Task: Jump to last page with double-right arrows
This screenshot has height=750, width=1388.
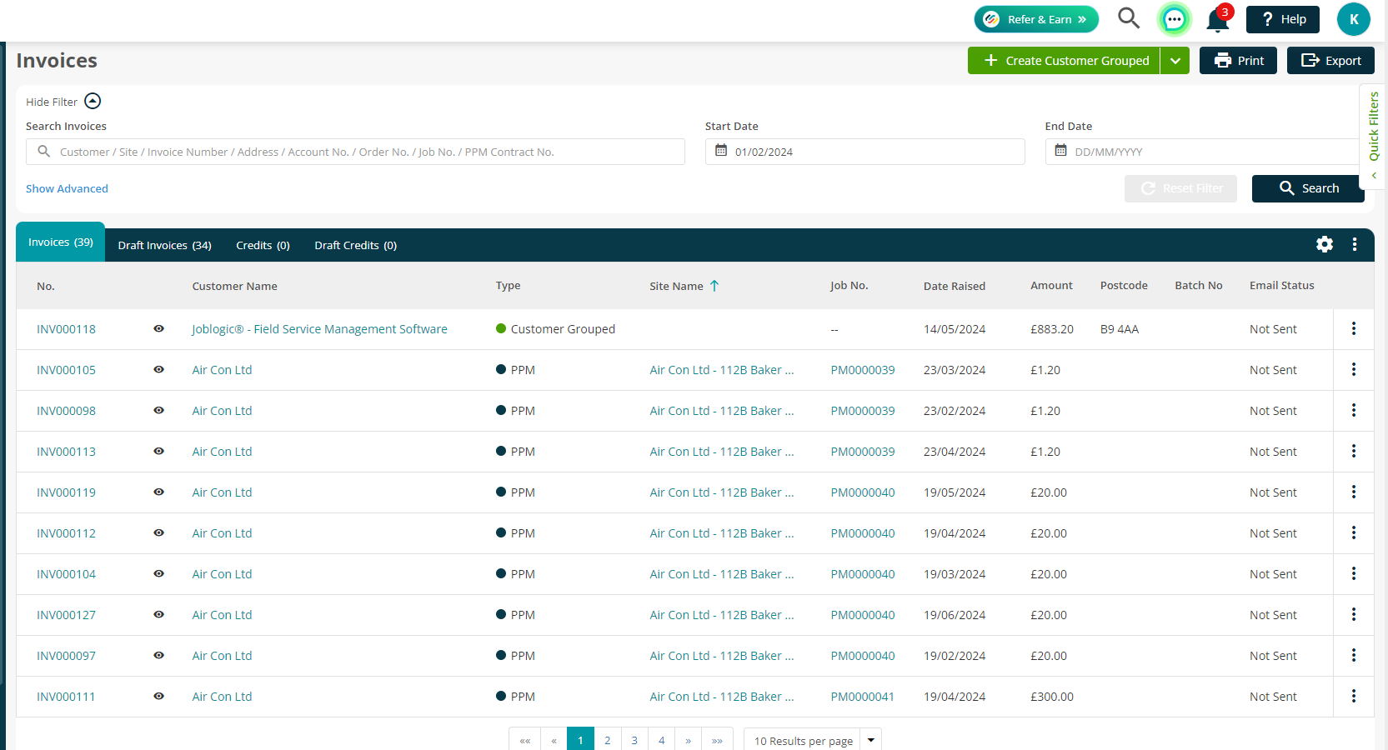Action: [717, 740]
